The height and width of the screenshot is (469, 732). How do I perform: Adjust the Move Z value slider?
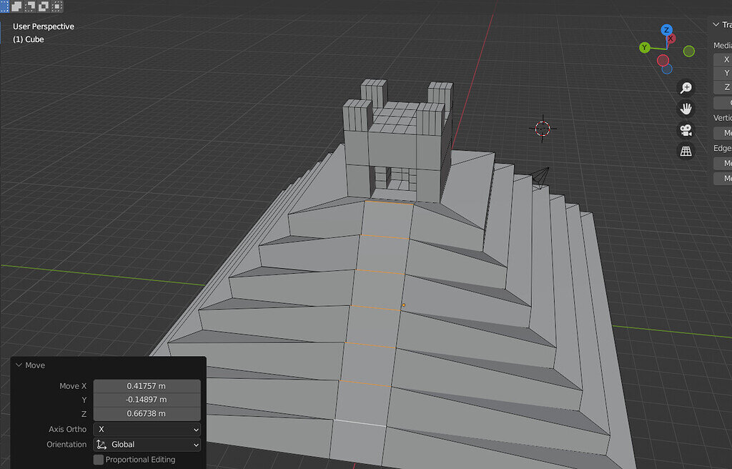coord(147,413)
